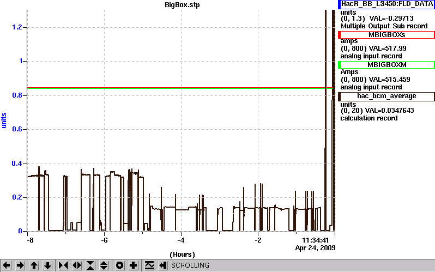Click the 1.2 y-axis tick label
The width and height of the screenshot is (435, 272).
click(x=17, y=27)
